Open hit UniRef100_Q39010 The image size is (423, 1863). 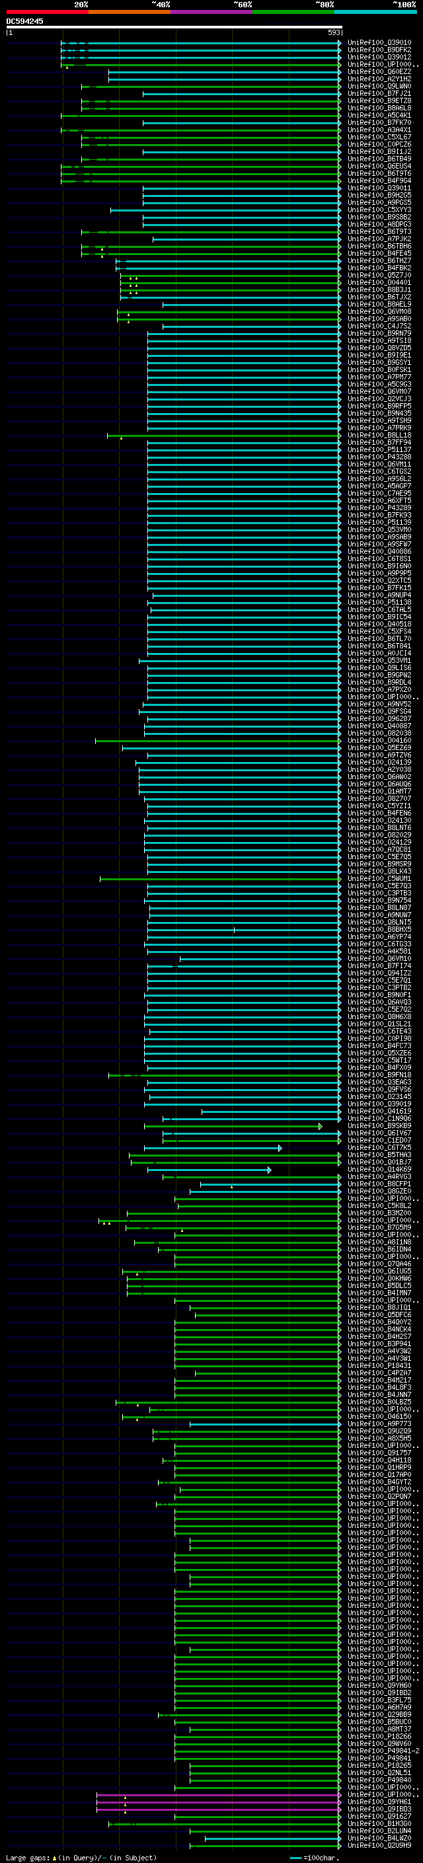[x=379, y=43]
